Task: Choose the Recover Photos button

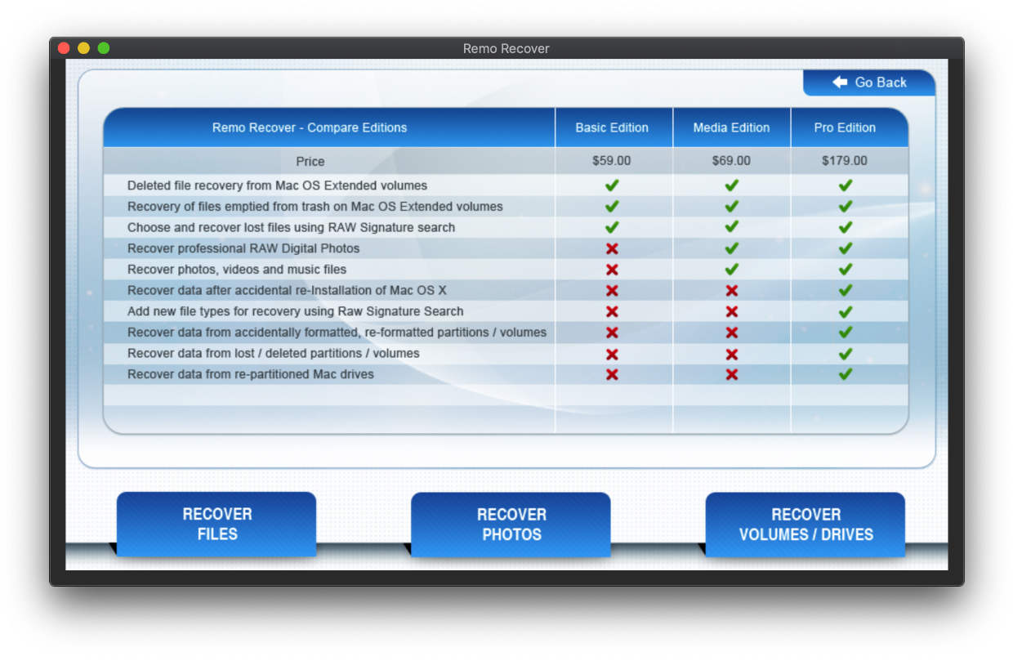Action: click(511, 525)
